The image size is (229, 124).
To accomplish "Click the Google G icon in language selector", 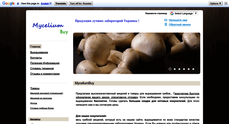I will (x=172, y=13).
